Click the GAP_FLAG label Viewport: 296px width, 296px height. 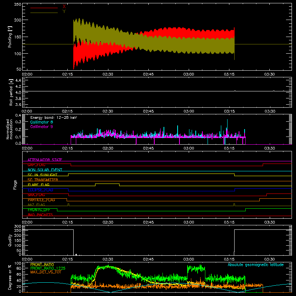tap(36, 165)
